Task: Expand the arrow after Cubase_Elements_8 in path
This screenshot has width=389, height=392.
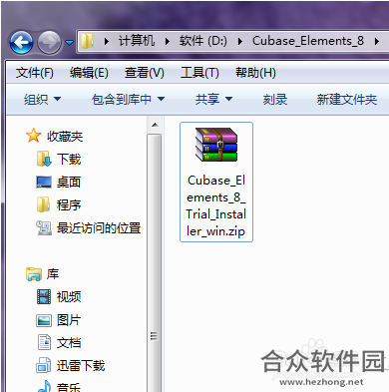Action: click(377, 42)
